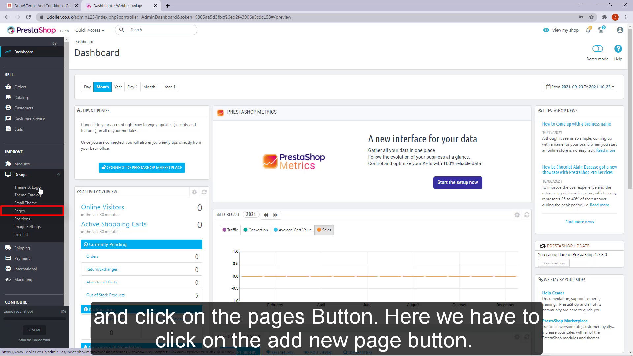633x356 pixels.
Task: Bookmark this page with star icon
Action: click(591, 17)
